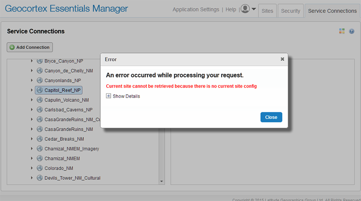Expand the Colorado_NM tree node arrow

tap(32, 168)
